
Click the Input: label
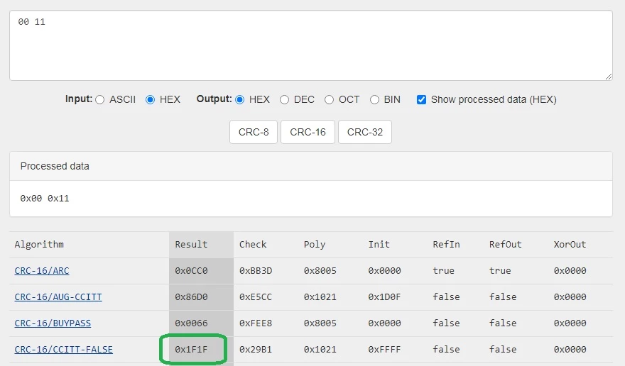tap(79, 99)
